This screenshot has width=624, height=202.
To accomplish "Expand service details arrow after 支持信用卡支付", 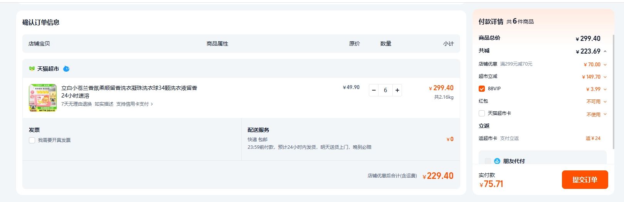I will pyautogui.click(x=152, y=104).
